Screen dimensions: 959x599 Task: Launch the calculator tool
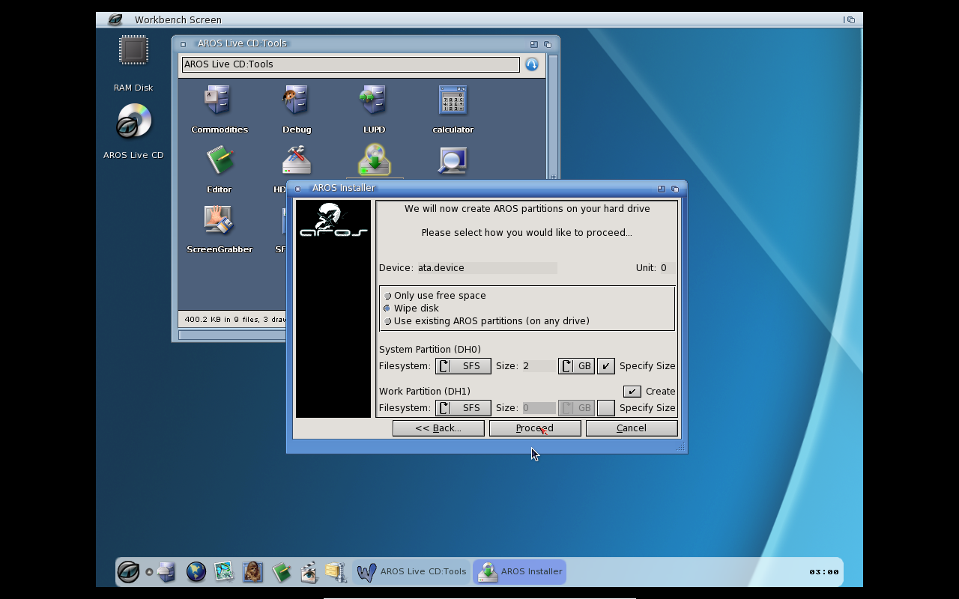453,100
